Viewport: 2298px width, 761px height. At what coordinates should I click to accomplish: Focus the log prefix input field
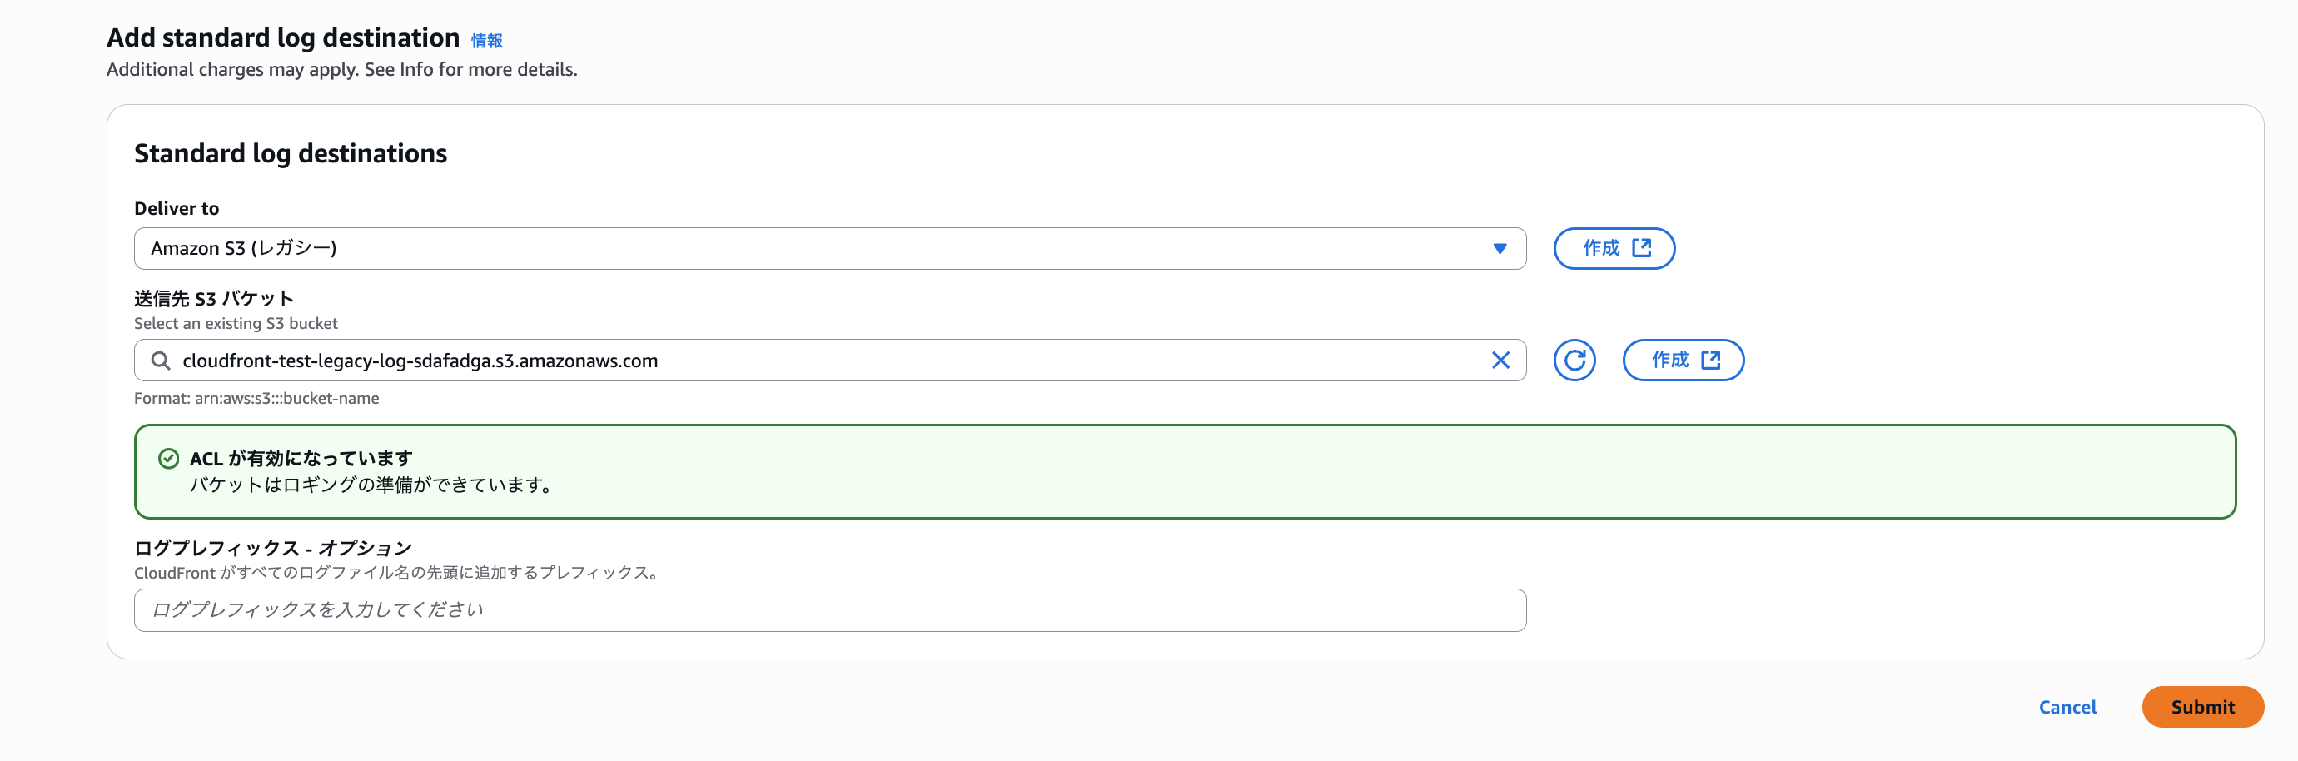click(829, 610)
